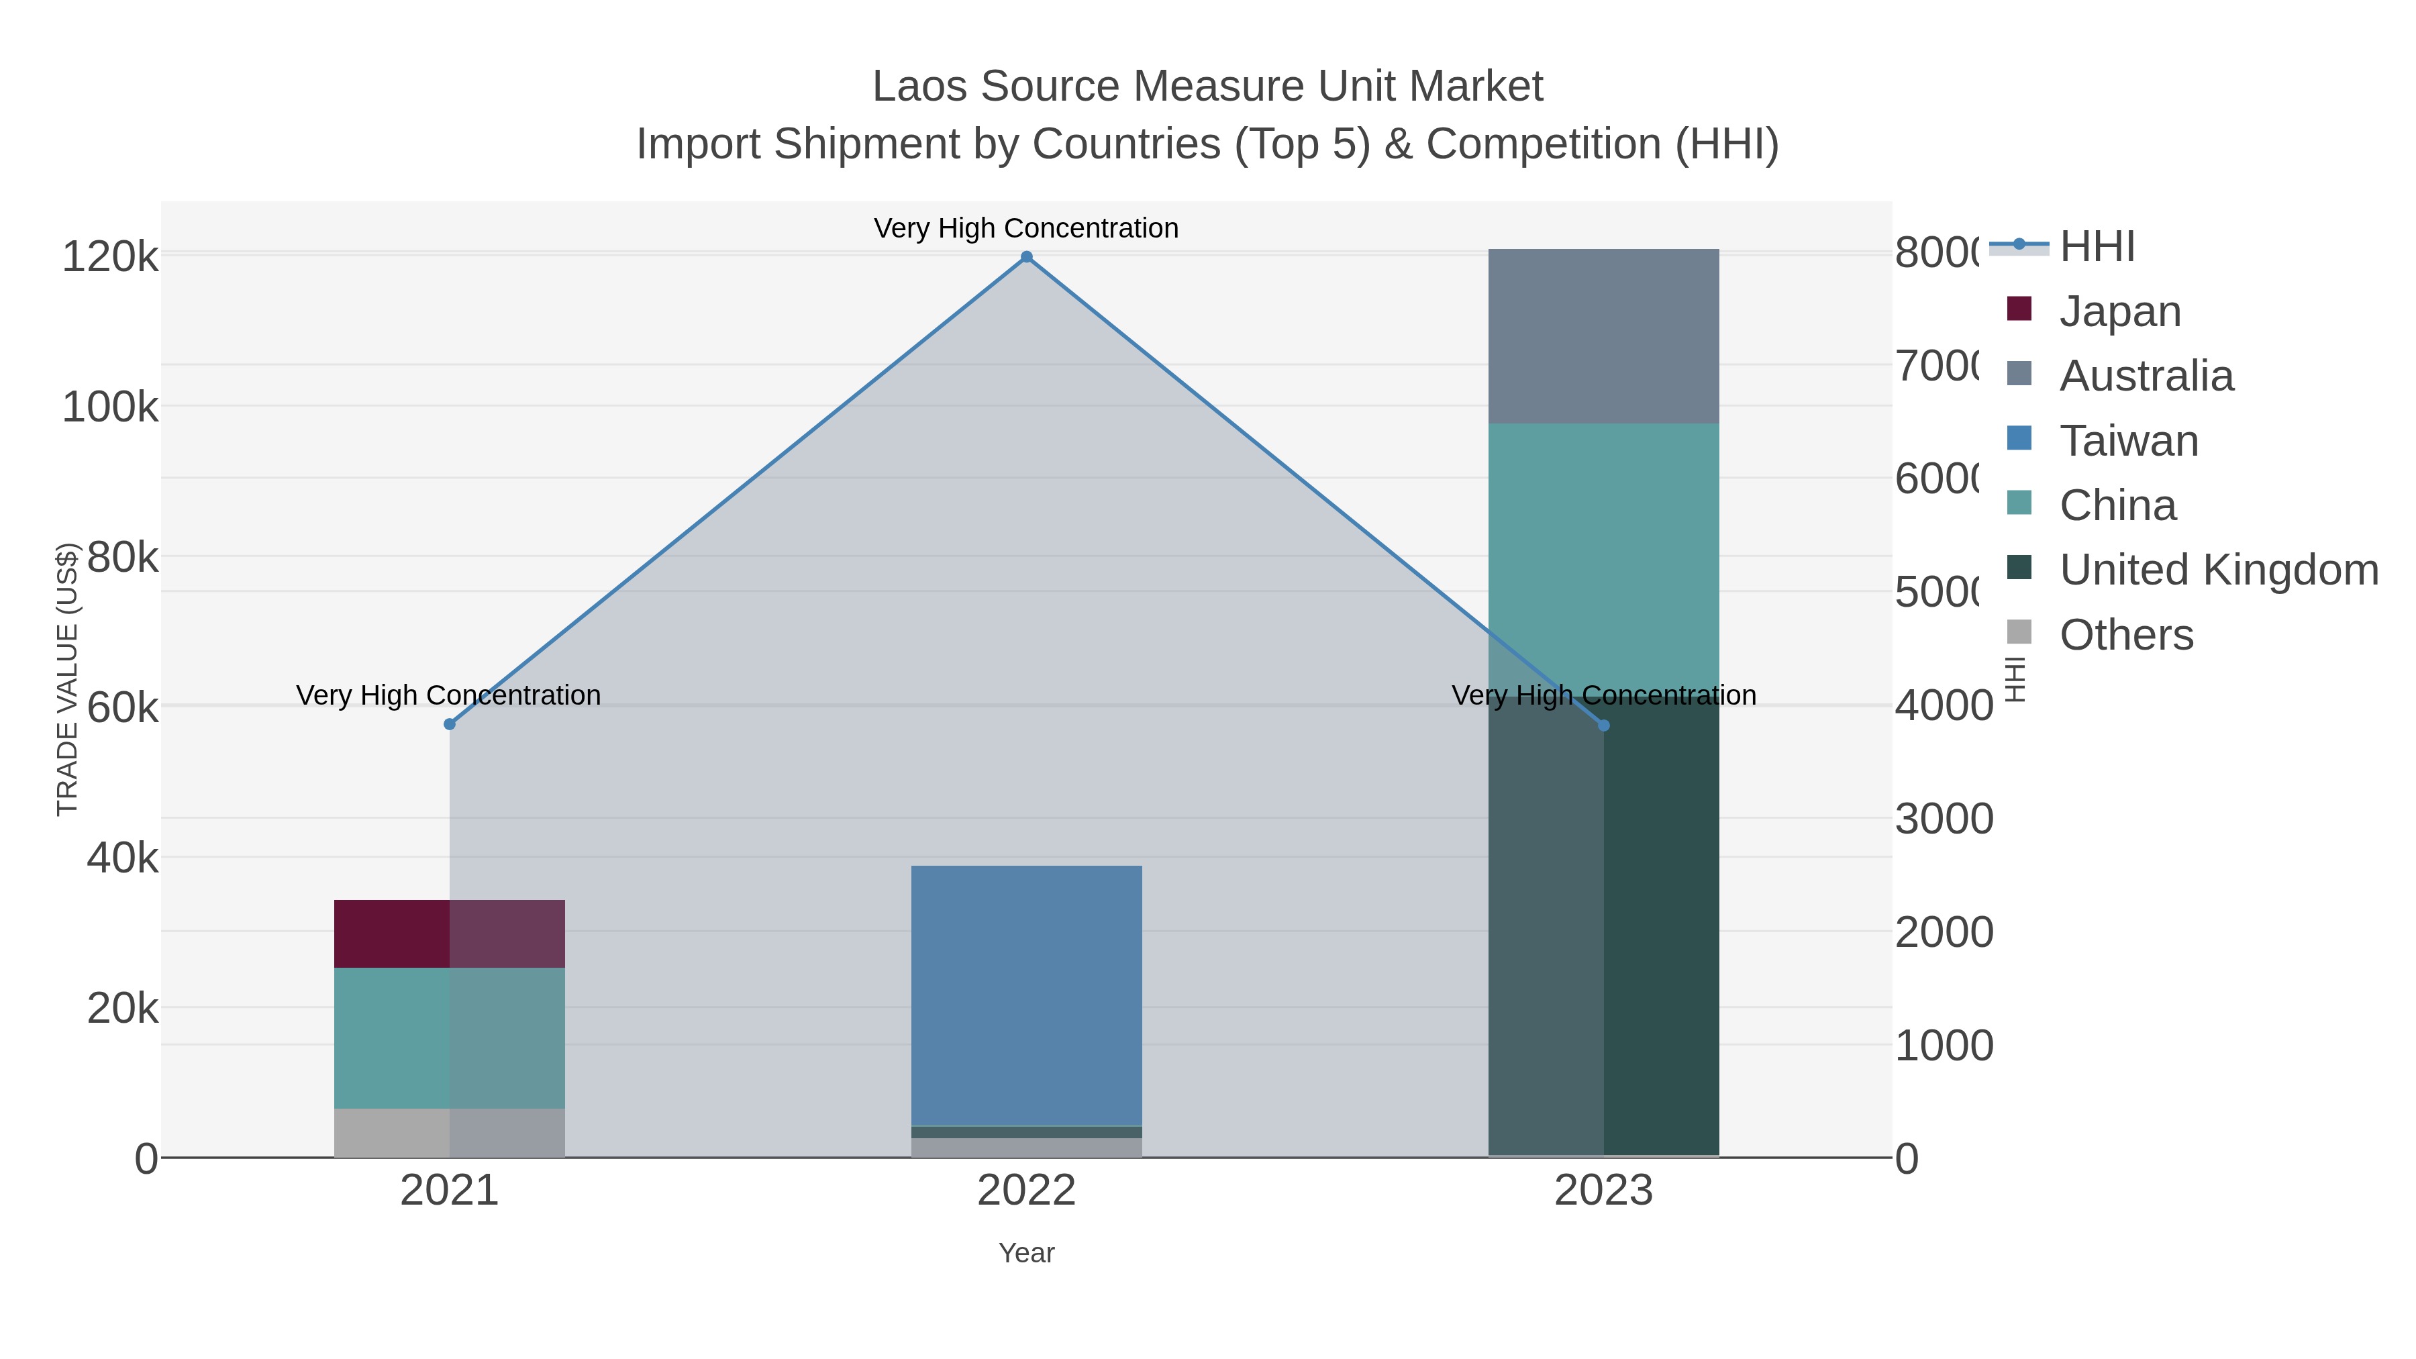The width and height of the screenshot is (2416, 1359).
Task: Click the 2023 x-axis label
Action: 1604,1191
